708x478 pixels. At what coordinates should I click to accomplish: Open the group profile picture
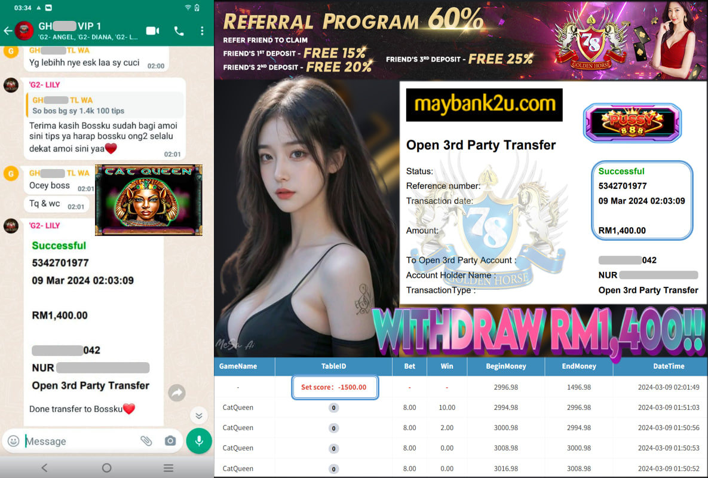pyautogui.click(x=24, y=30)
